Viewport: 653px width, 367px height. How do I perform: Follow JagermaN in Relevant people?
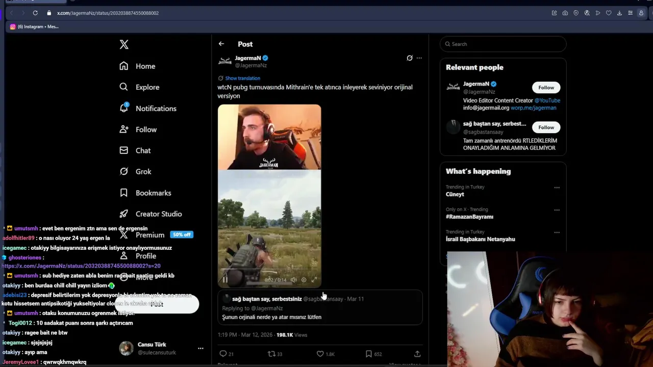pyautogui.click(x=546, y=88)
